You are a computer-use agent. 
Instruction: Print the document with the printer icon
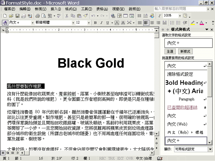coord(37,16)
